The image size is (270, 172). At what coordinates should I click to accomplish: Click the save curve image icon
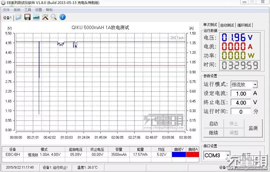[x=36, y=17]
